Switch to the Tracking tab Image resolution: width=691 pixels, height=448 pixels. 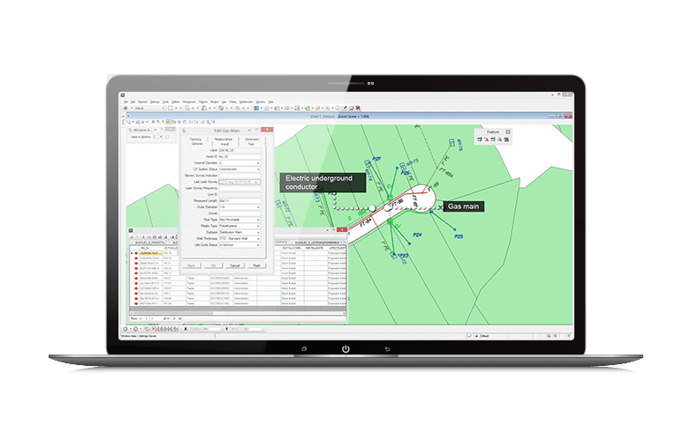tap(195, 139)
